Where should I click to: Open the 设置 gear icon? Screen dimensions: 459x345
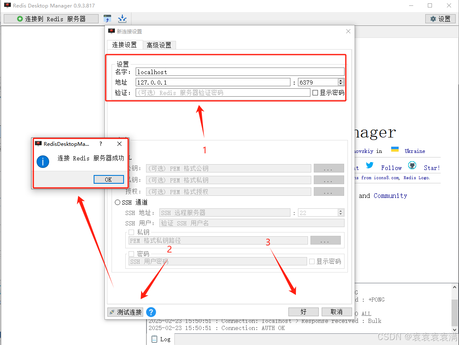(440, 18)
